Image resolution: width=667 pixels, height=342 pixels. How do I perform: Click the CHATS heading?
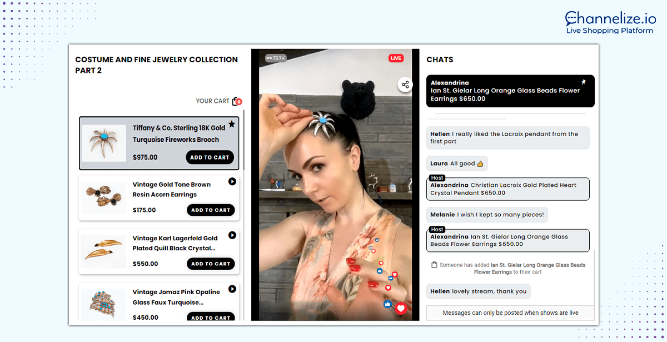(440, 60)
